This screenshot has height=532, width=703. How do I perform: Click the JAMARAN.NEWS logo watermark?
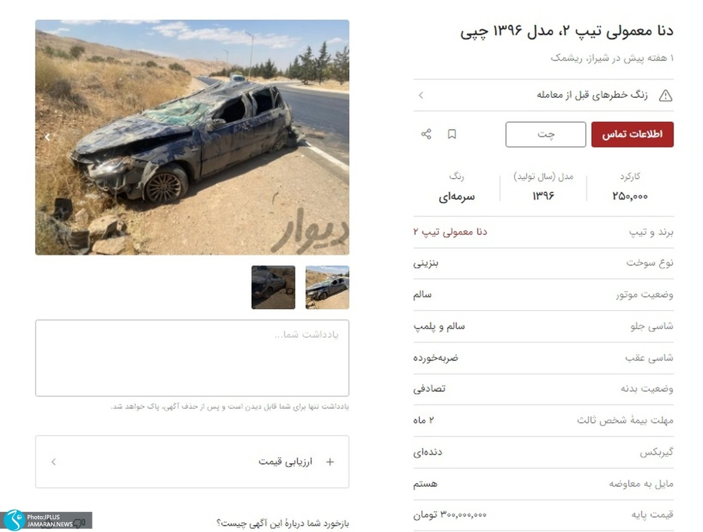coord(47,520)
